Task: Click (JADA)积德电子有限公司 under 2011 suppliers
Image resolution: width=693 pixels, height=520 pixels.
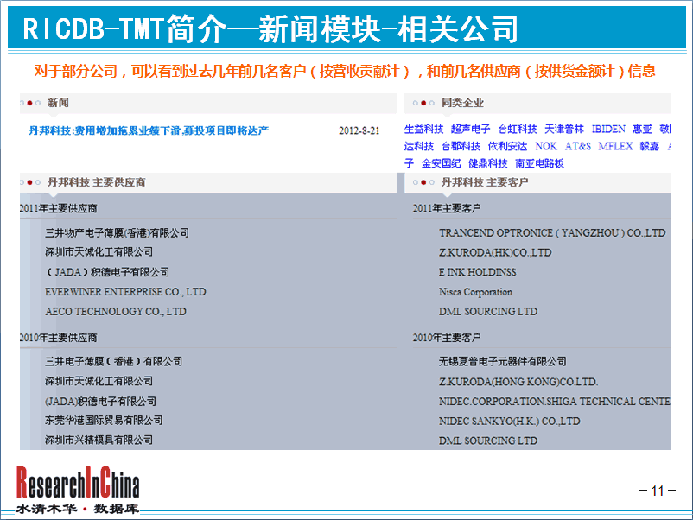Action: pyautogui.click(x=107, y=272)
